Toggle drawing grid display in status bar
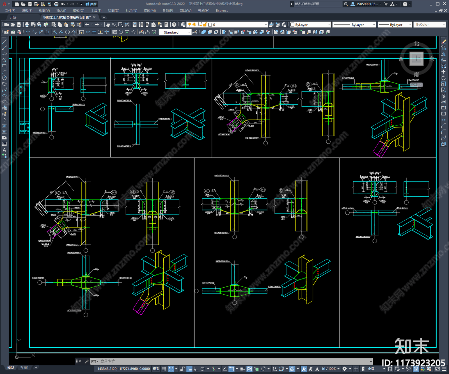The image size is (449, 374). point(164,369)
